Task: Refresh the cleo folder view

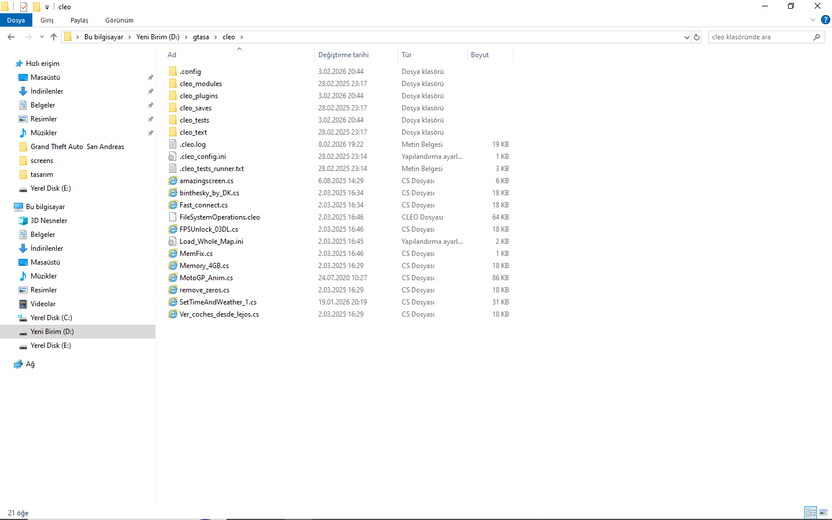Action: tap(697, 37)
